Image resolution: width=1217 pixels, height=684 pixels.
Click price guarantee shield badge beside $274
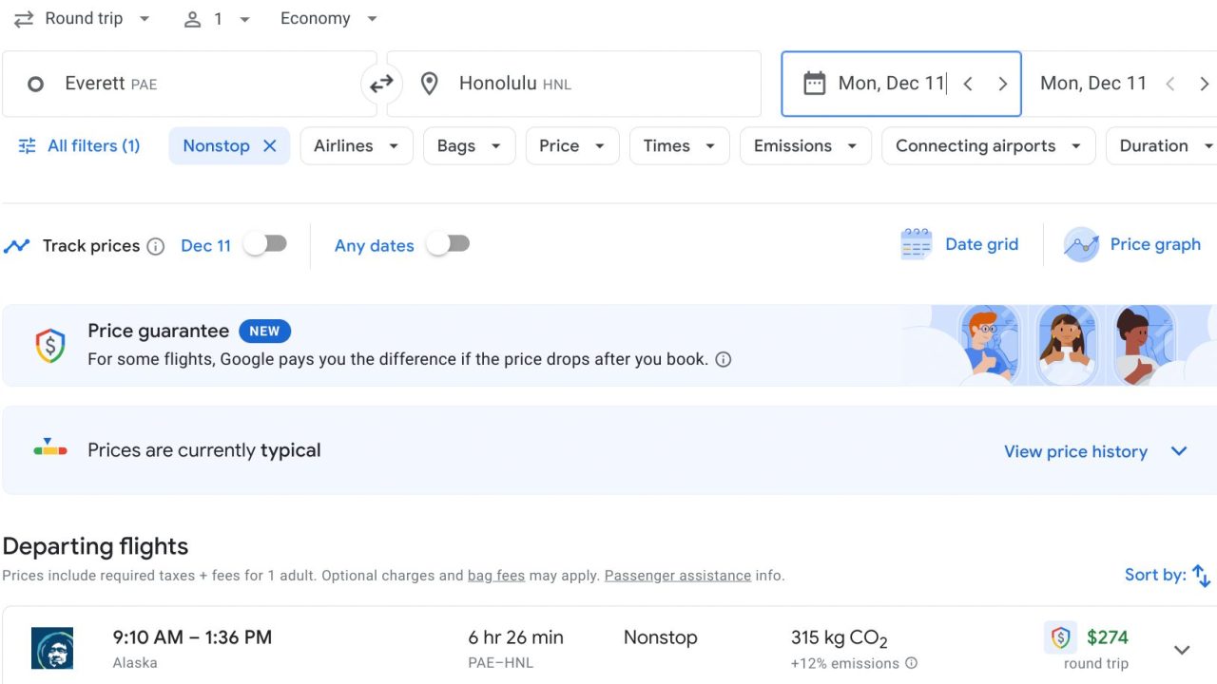coord(1060,637)
